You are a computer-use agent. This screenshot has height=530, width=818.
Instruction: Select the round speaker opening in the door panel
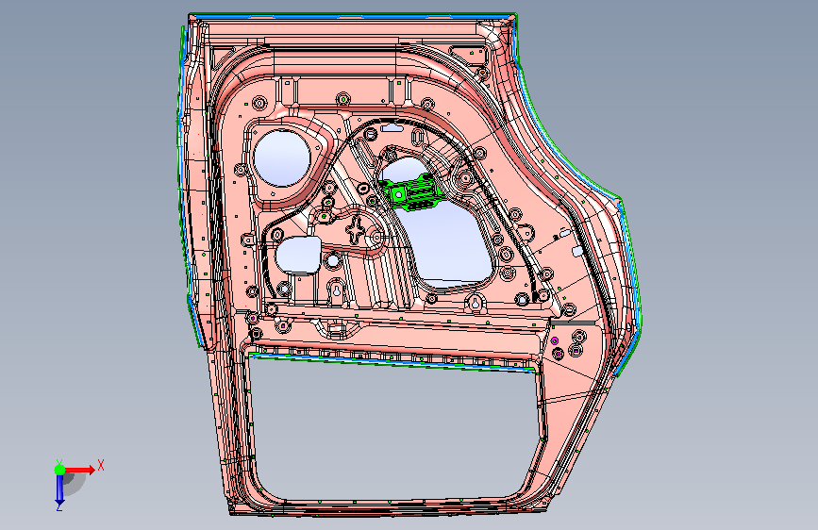282,158
